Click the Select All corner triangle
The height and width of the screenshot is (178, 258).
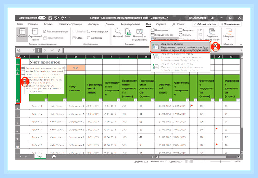(x=18, y=57)
